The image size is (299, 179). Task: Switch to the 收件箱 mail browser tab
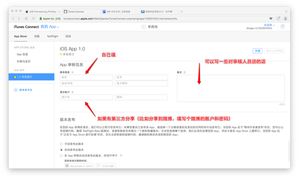click(159, 12)
